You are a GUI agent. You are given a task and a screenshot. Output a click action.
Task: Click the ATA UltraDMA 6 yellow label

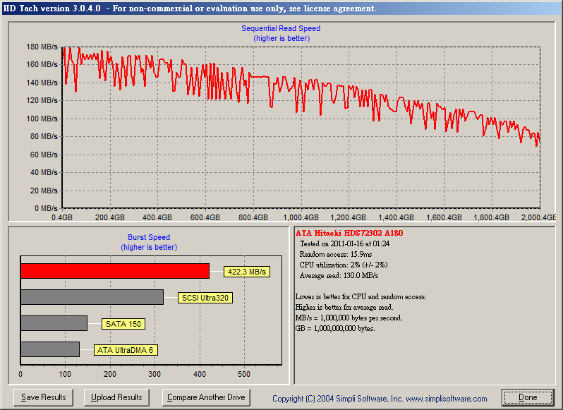pos(124,350)
